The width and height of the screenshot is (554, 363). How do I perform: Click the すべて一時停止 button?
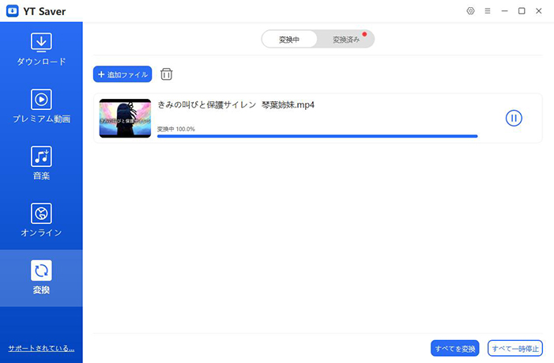[515, 349]
